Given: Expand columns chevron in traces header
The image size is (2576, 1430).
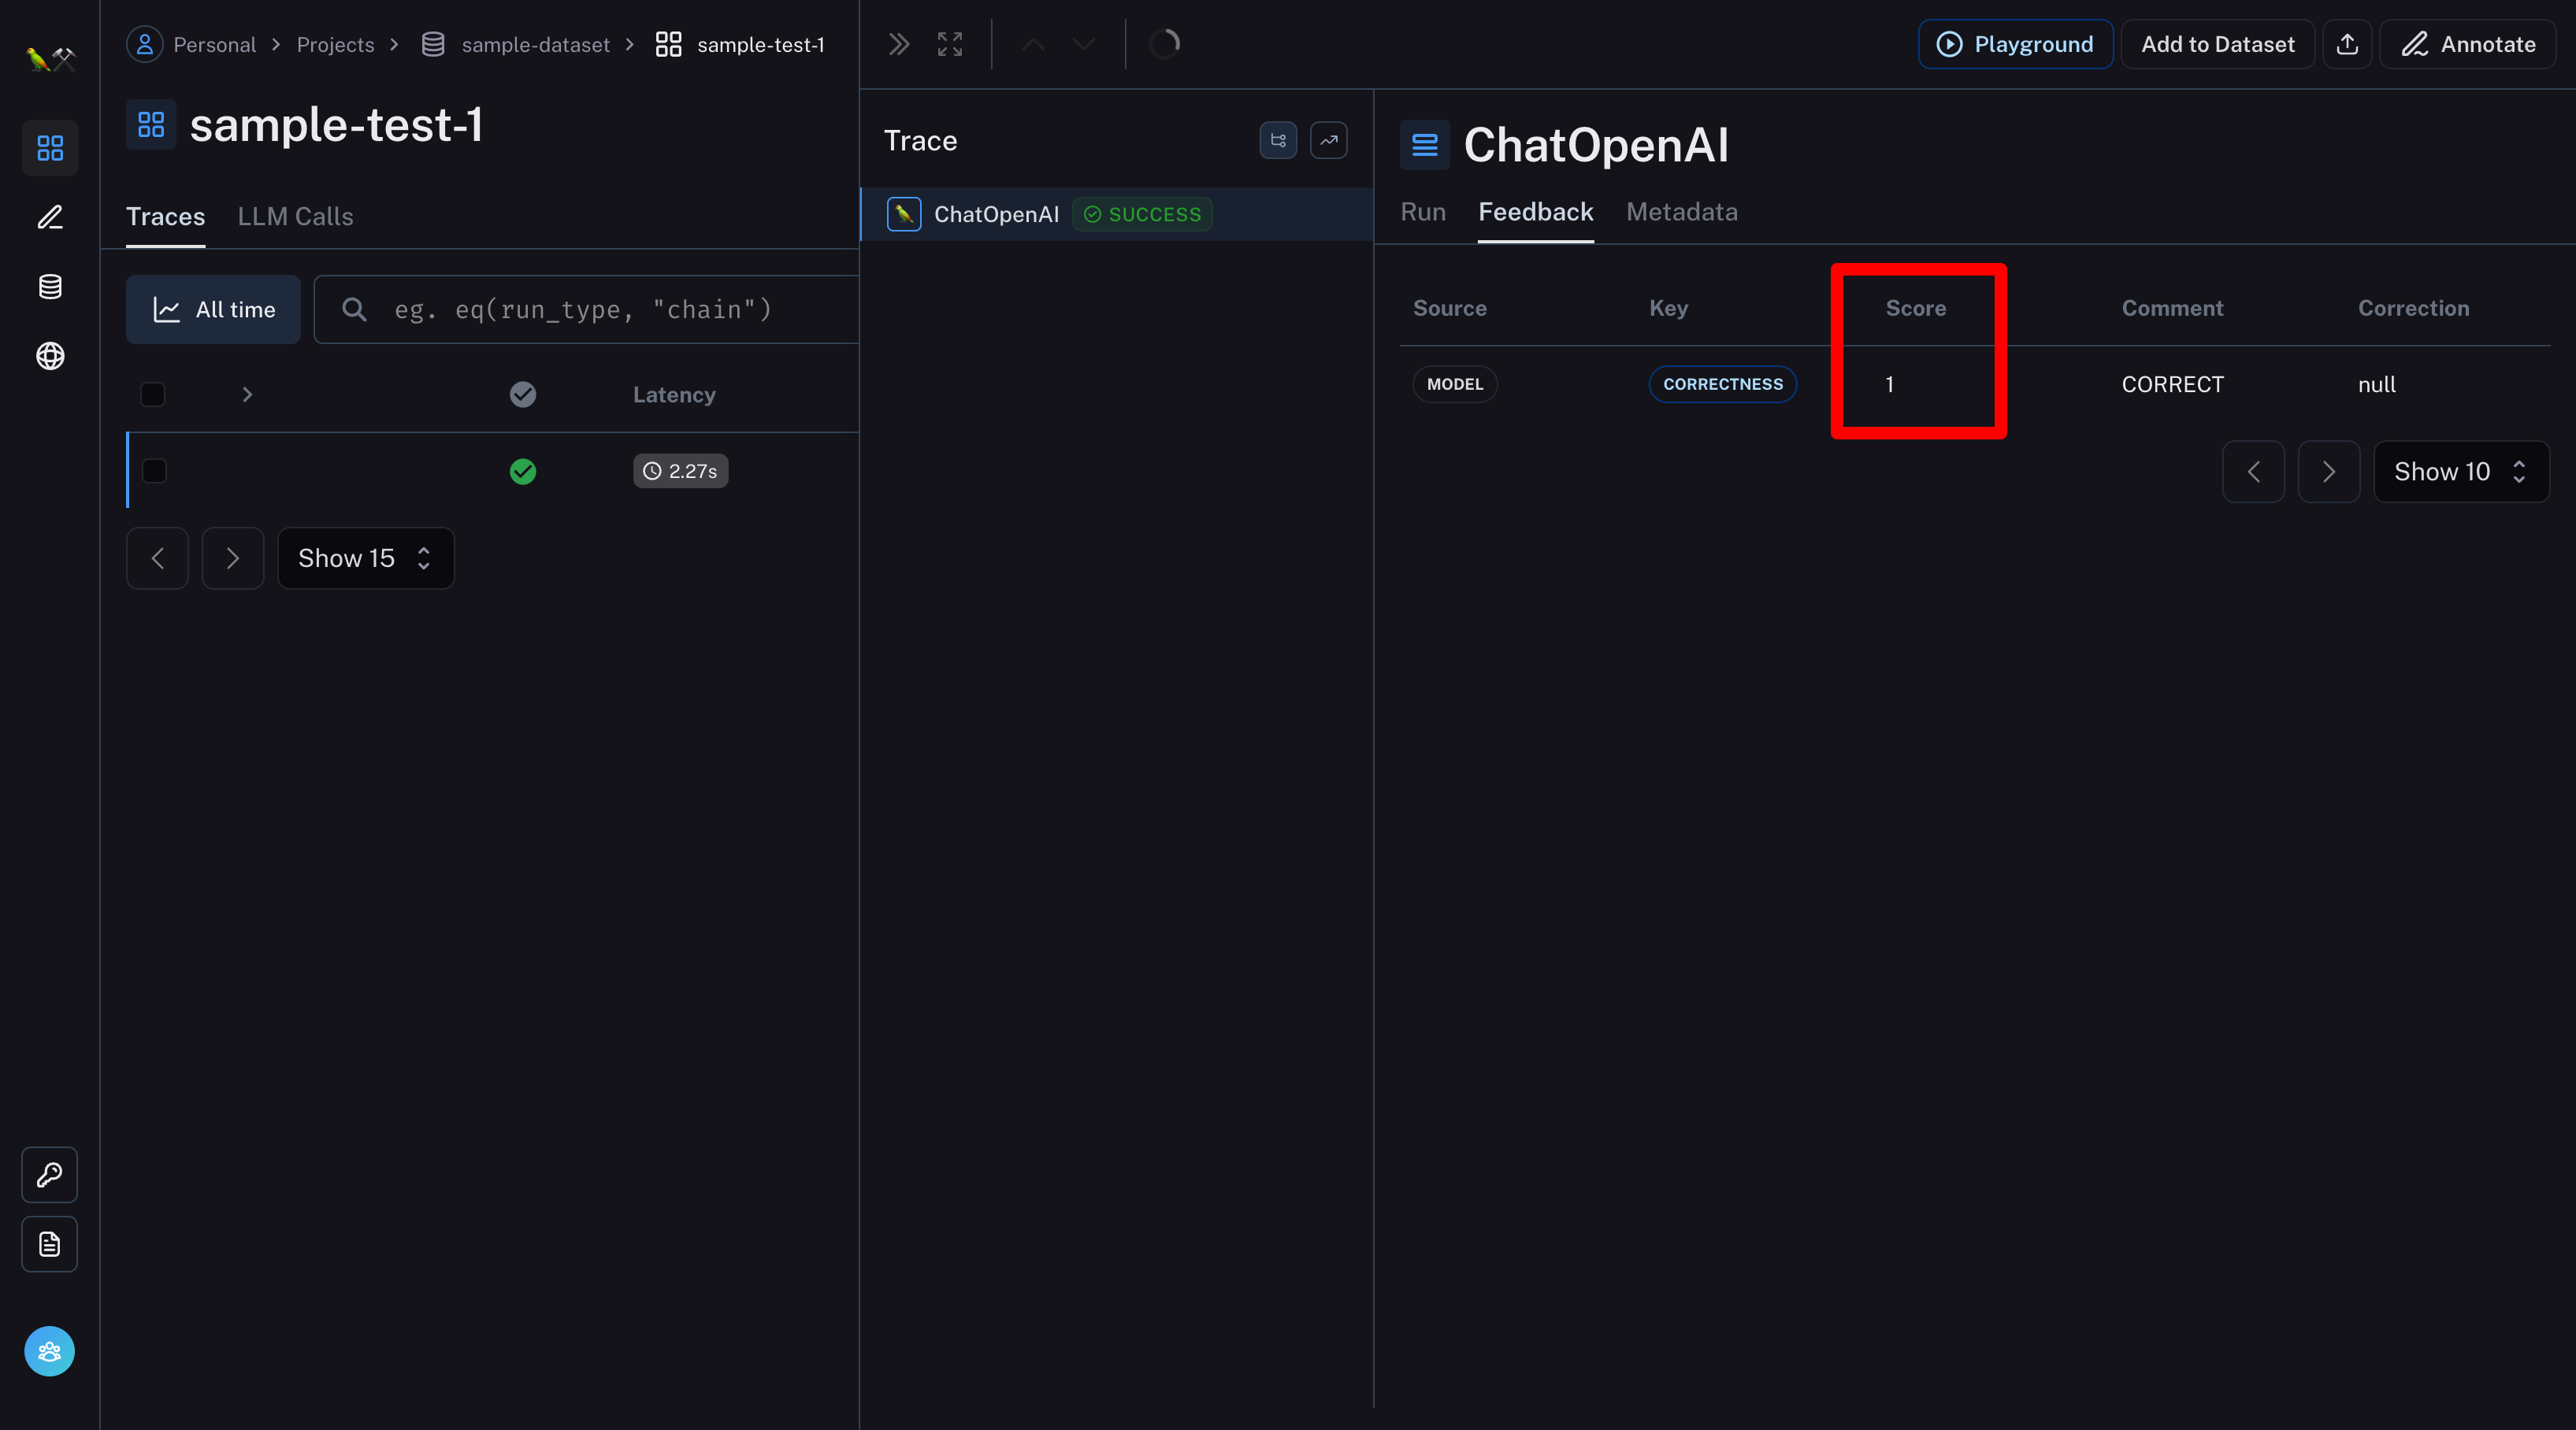Looking at the screenshot, I should click(x=247, y=395).
